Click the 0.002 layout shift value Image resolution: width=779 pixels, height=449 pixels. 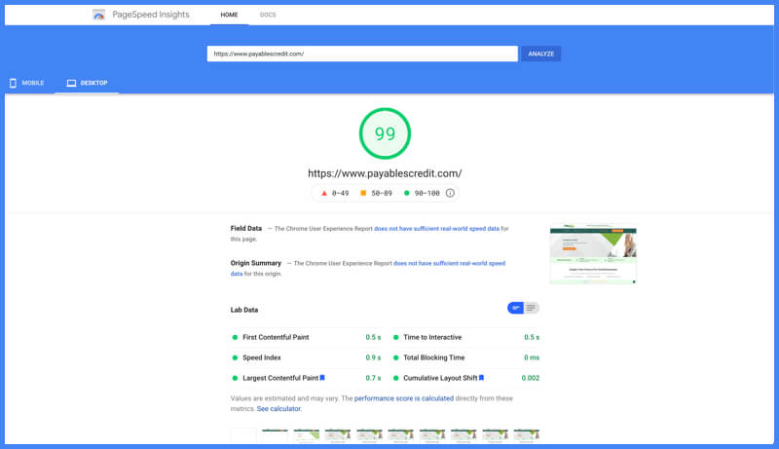pyautogui.click(x=530, y=378)
